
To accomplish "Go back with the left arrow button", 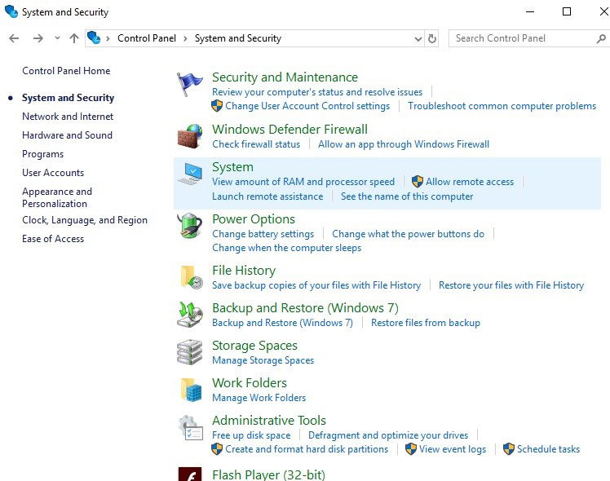I will (x=14, y=38).
